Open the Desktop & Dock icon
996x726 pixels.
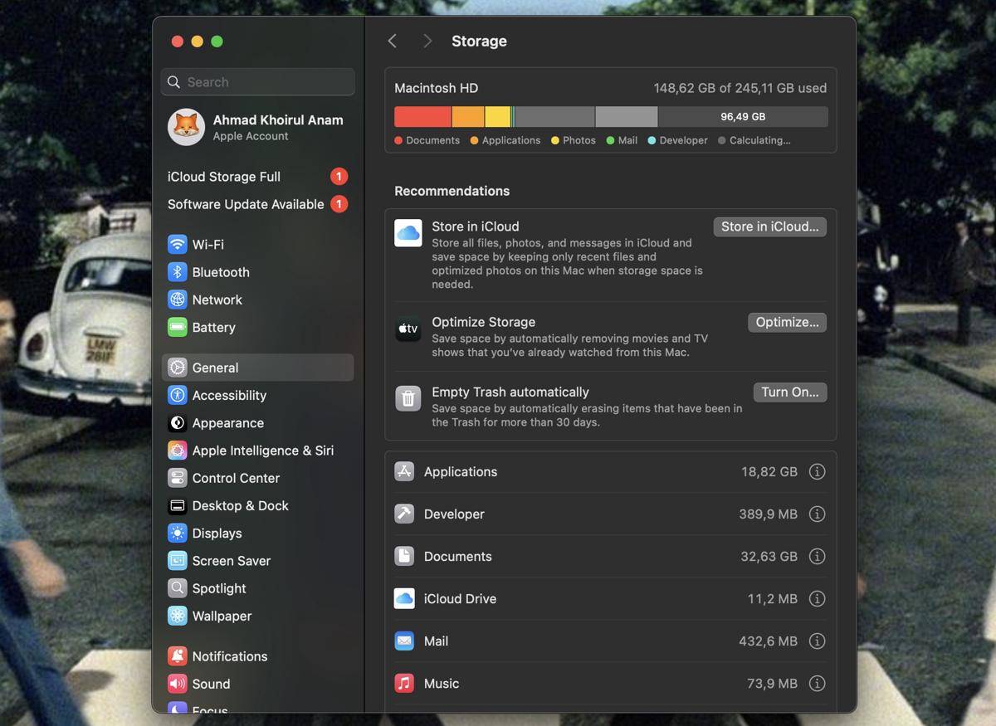coord(177,505)
